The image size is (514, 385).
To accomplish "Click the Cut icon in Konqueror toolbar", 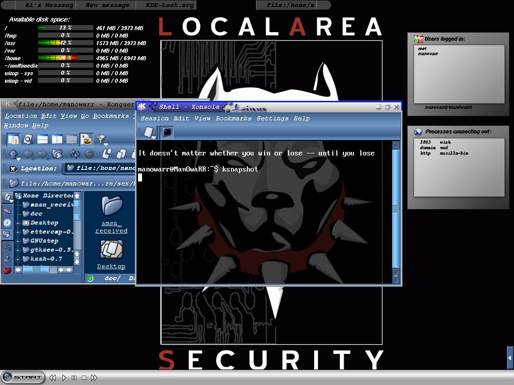I will tap(106, 154).
